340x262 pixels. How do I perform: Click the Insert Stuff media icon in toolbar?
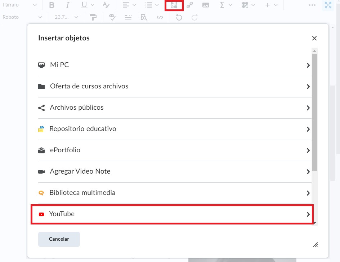point(174,5)
